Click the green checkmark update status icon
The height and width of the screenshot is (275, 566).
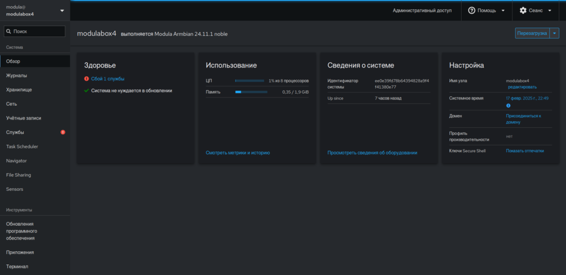pyautogui.click(x=86, y=91)
